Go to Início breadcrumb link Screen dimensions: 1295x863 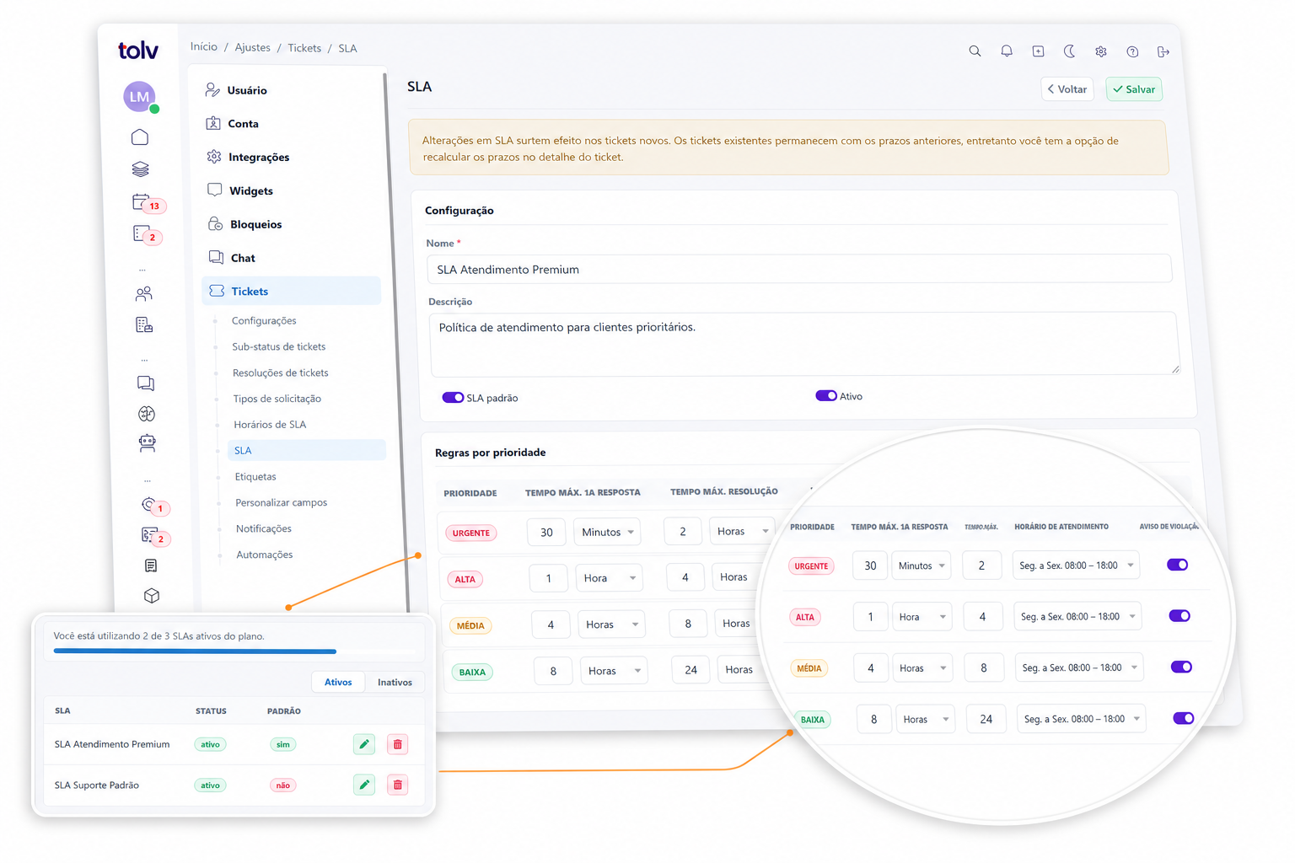point(204,47)
